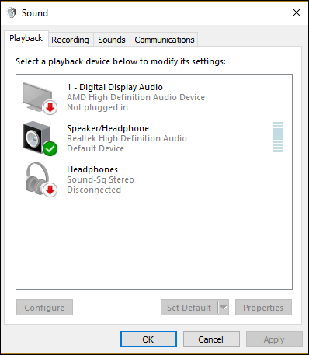Open the Sounds tab

coord(112,40)
